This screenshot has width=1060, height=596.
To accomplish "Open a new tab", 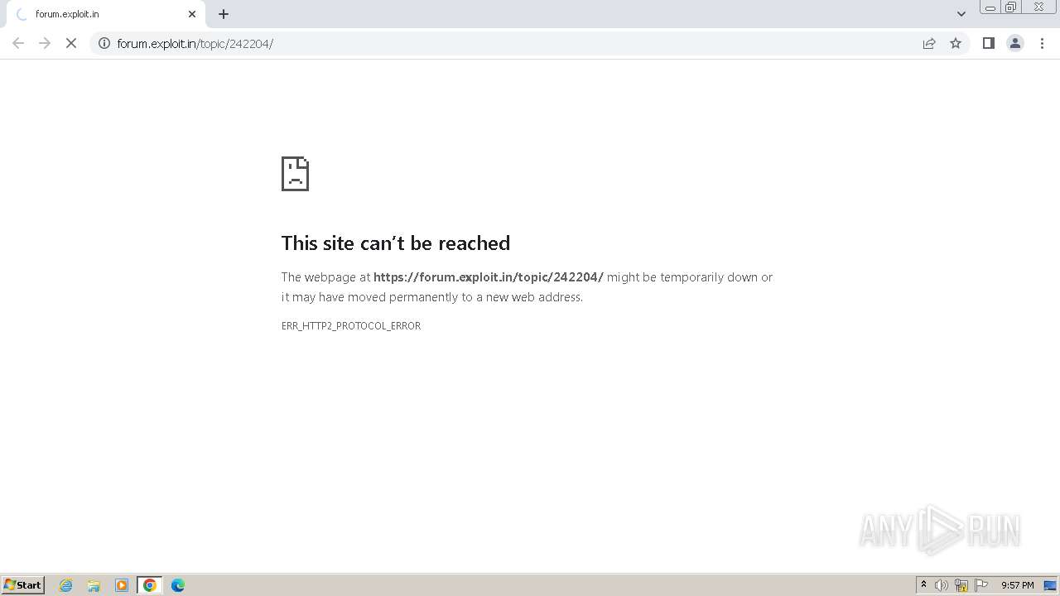I will (224, 14).
